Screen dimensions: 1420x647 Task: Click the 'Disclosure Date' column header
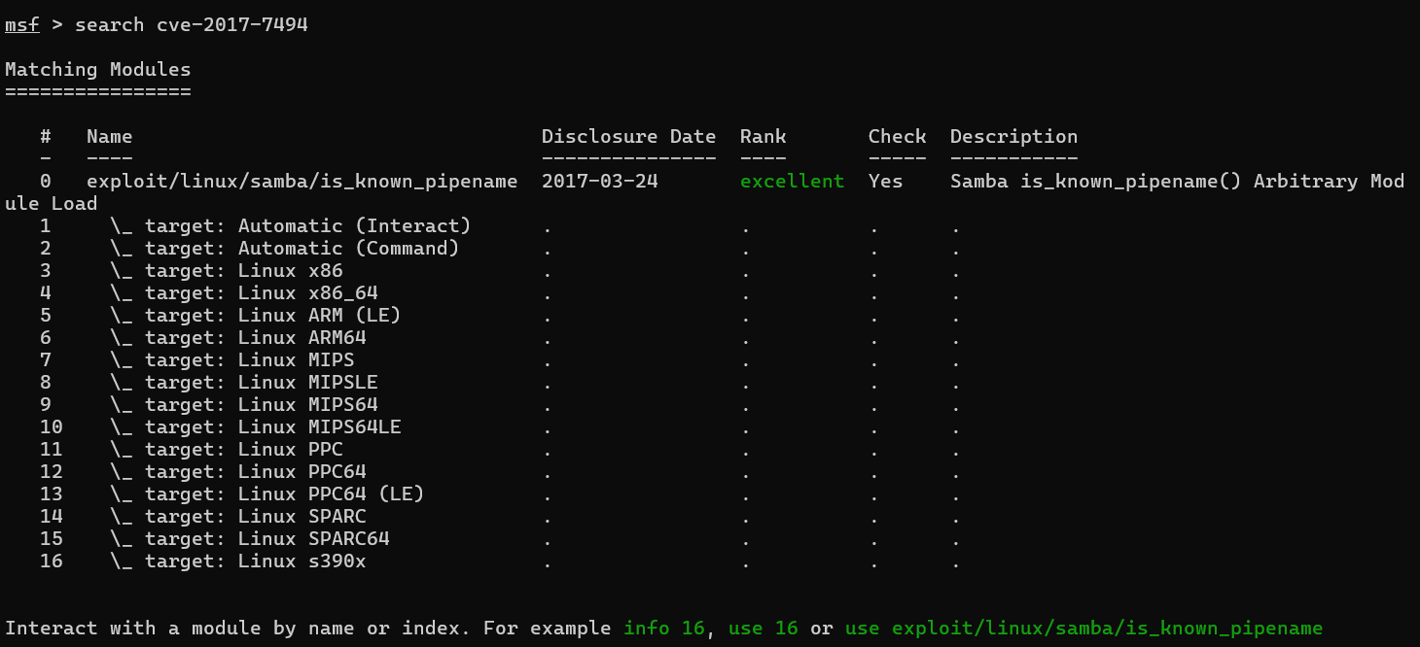click(x=629, y=136)
